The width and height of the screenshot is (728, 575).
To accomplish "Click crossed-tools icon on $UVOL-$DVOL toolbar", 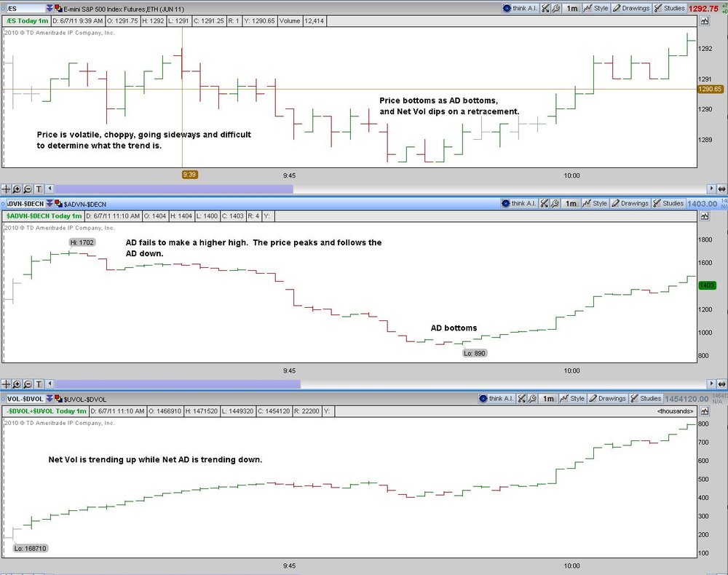I will click(522, 398).
